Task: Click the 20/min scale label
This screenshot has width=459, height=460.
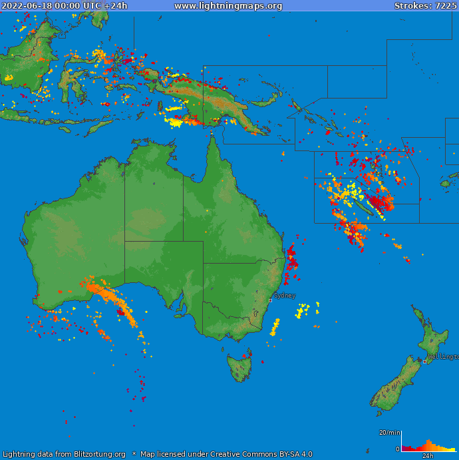Action: pos(389,433)
